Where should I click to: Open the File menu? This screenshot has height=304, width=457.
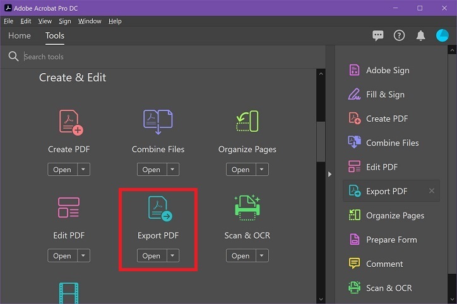click(x=8, y=21)
